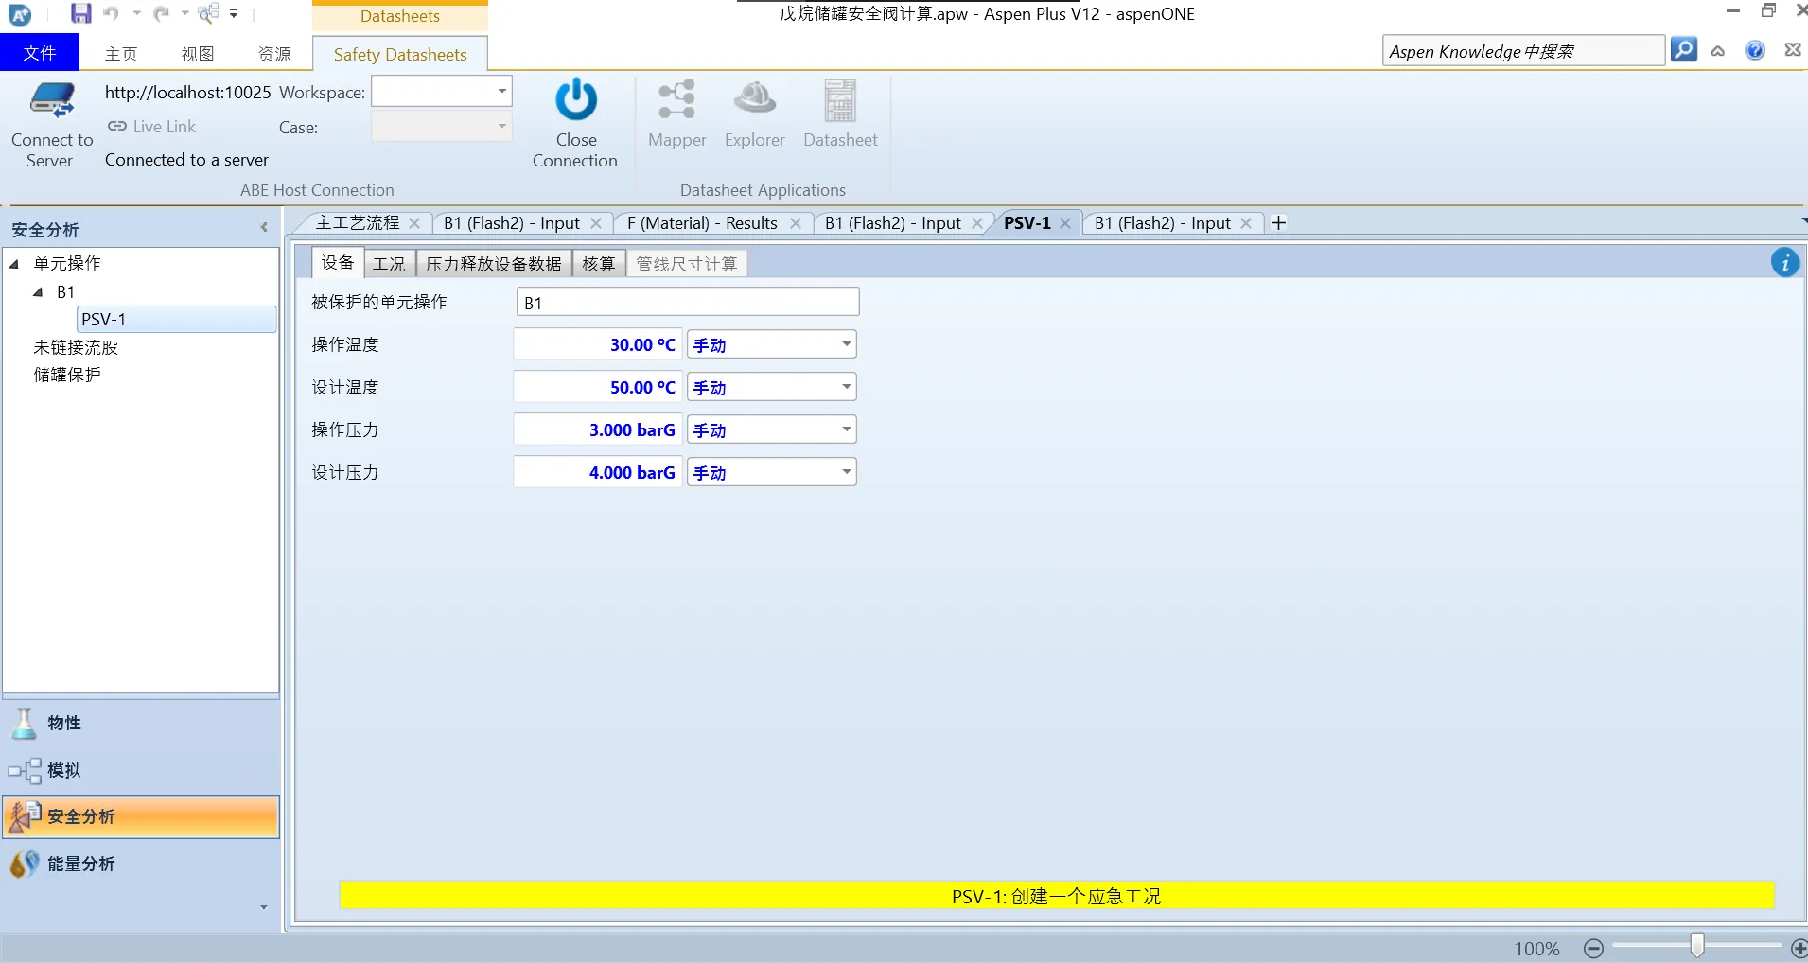The image size is (1808, 963).
Task: Open the Workspace dropdown
Action: point(501,92)
